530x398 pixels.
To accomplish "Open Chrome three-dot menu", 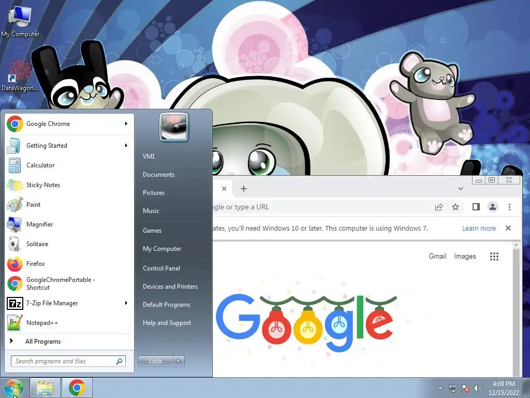I will tap(509, 207).
